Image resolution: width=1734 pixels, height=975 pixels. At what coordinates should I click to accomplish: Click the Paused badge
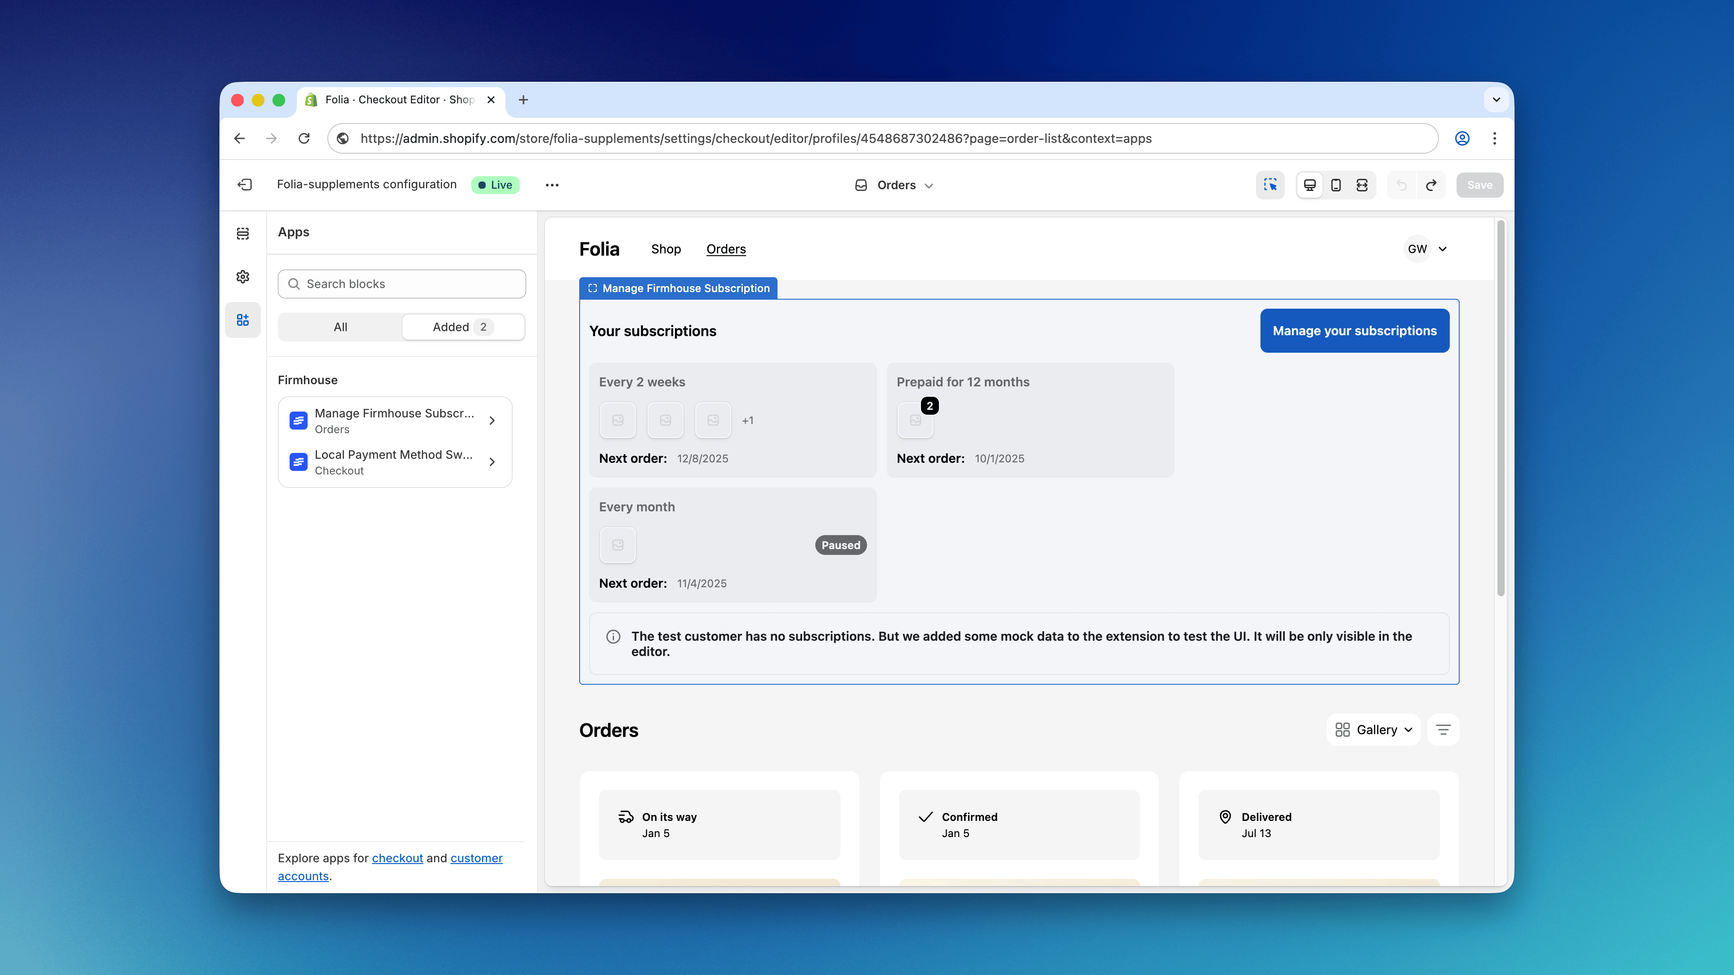point(840,545)
